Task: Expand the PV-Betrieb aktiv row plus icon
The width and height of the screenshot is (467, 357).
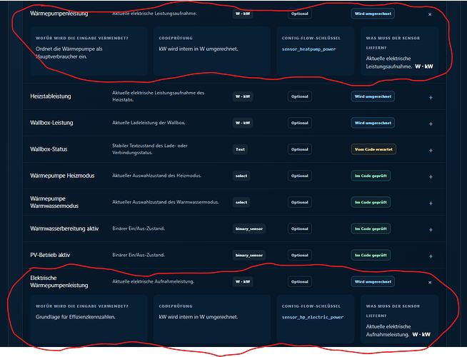Action: 431,256
